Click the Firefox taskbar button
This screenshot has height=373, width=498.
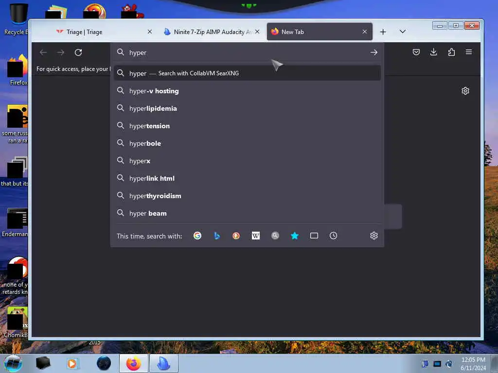click(x=133, y=363)
